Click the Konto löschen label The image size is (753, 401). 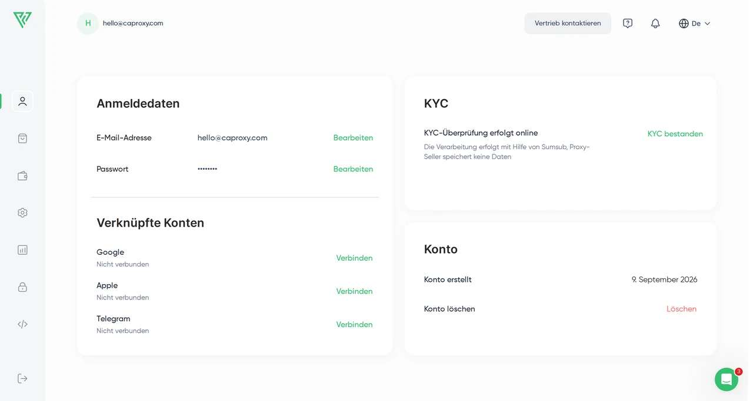coord(449,309)
